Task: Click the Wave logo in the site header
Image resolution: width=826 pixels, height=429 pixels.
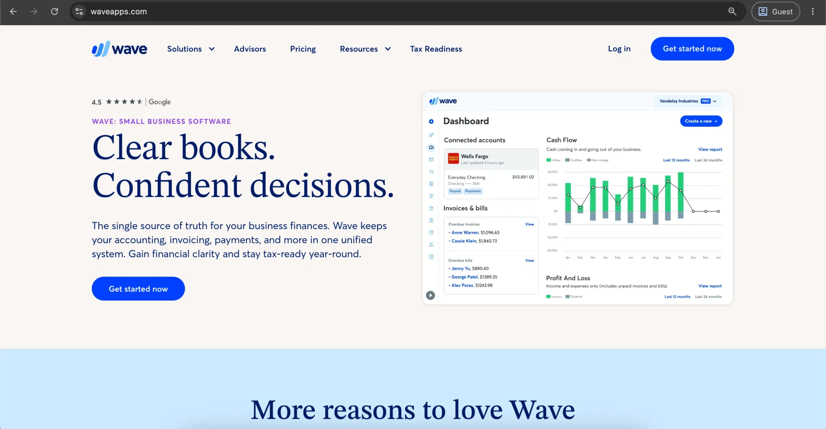Action: pos(119,49)
